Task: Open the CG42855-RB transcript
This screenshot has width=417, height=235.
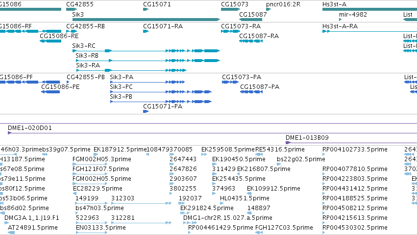Action: click(72, 31)
